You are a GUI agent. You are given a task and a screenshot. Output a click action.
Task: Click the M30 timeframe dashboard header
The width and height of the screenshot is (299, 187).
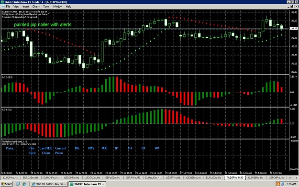(x=104, y=148)
